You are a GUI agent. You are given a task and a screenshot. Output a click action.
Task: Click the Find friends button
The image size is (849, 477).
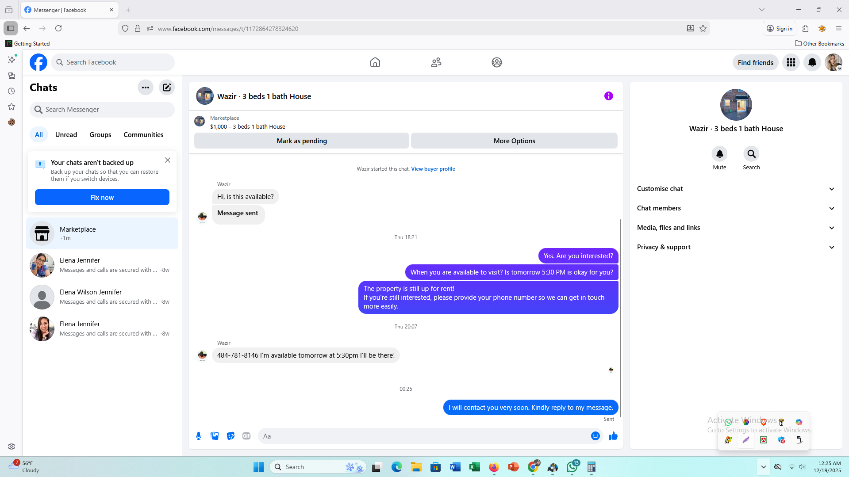pyautogui.click(x=755, y=62)
